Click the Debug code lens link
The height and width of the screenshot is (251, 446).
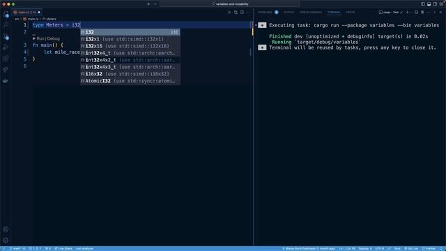coord(54,38)
